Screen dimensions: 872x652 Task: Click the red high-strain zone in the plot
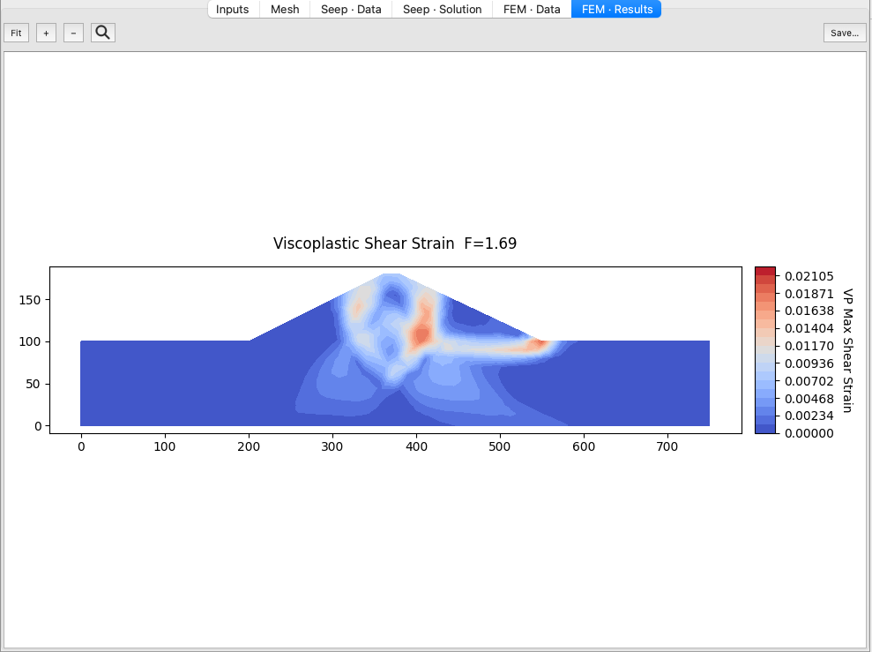pyautogui.click(x=421, y=336)
